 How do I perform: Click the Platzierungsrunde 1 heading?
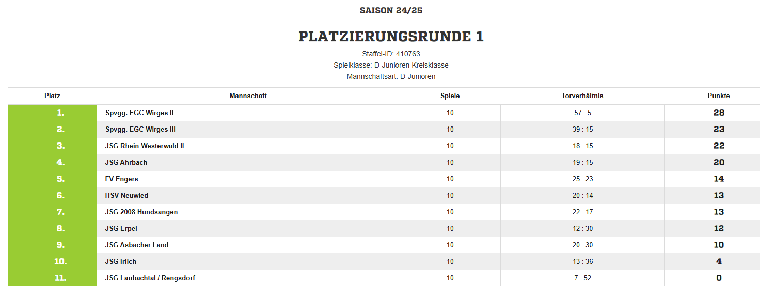coord(391,37)
